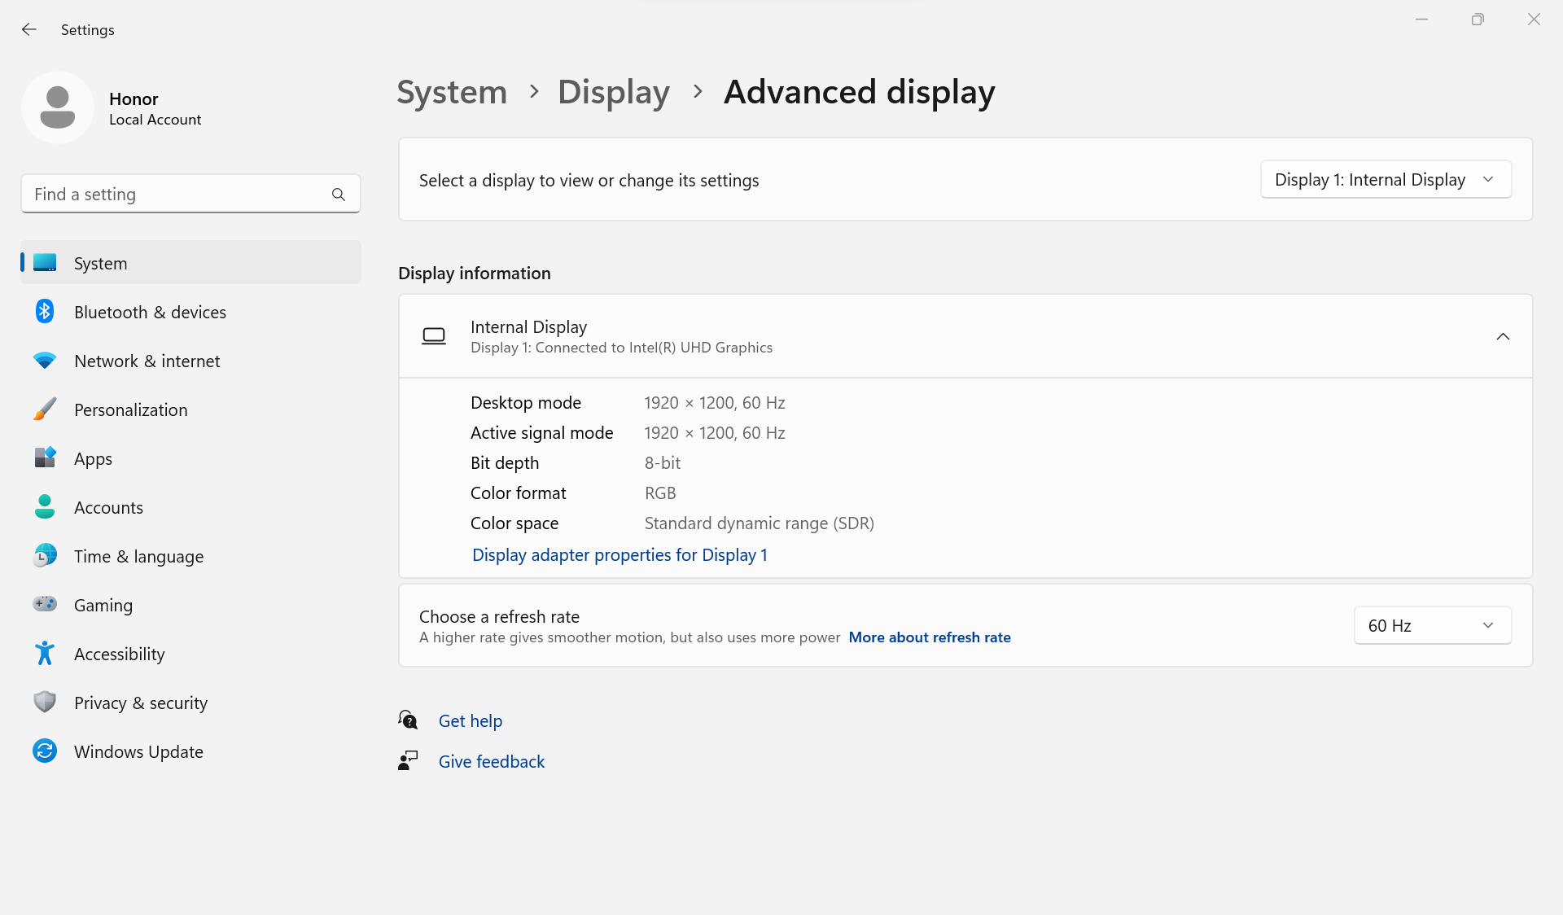
Task: Click the Find a setting search box
Action: click(x=190, y=194)
